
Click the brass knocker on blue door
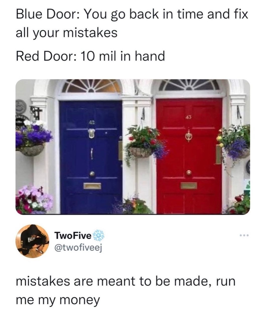coord(91,133)
